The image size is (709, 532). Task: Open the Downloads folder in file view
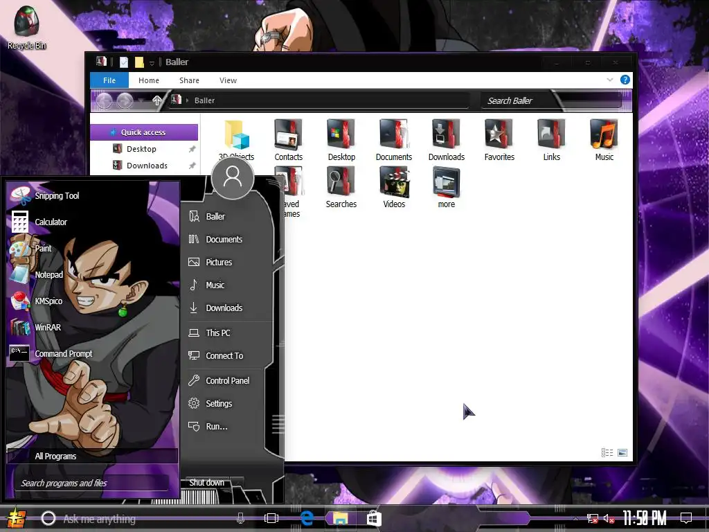(x=447, y=140)
